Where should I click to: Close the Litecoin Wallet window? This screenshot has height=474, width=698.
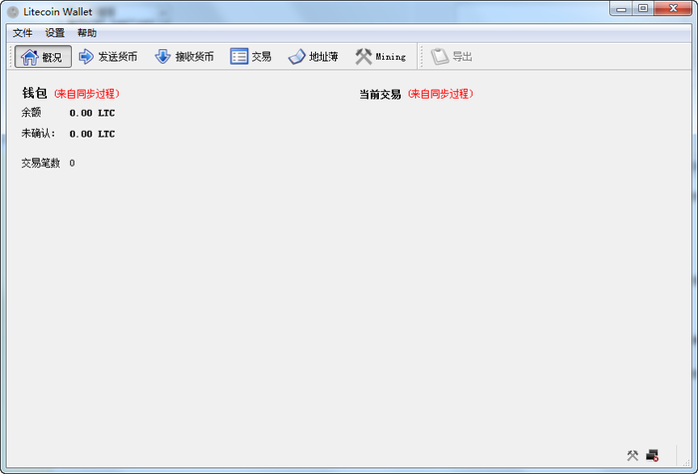click(x=673, y=8)
